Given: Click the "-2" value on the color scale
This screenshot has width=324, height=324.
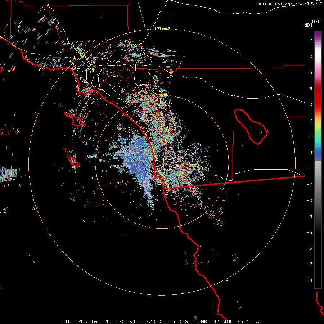Looking at the screenshot, I should click(309, 184).
